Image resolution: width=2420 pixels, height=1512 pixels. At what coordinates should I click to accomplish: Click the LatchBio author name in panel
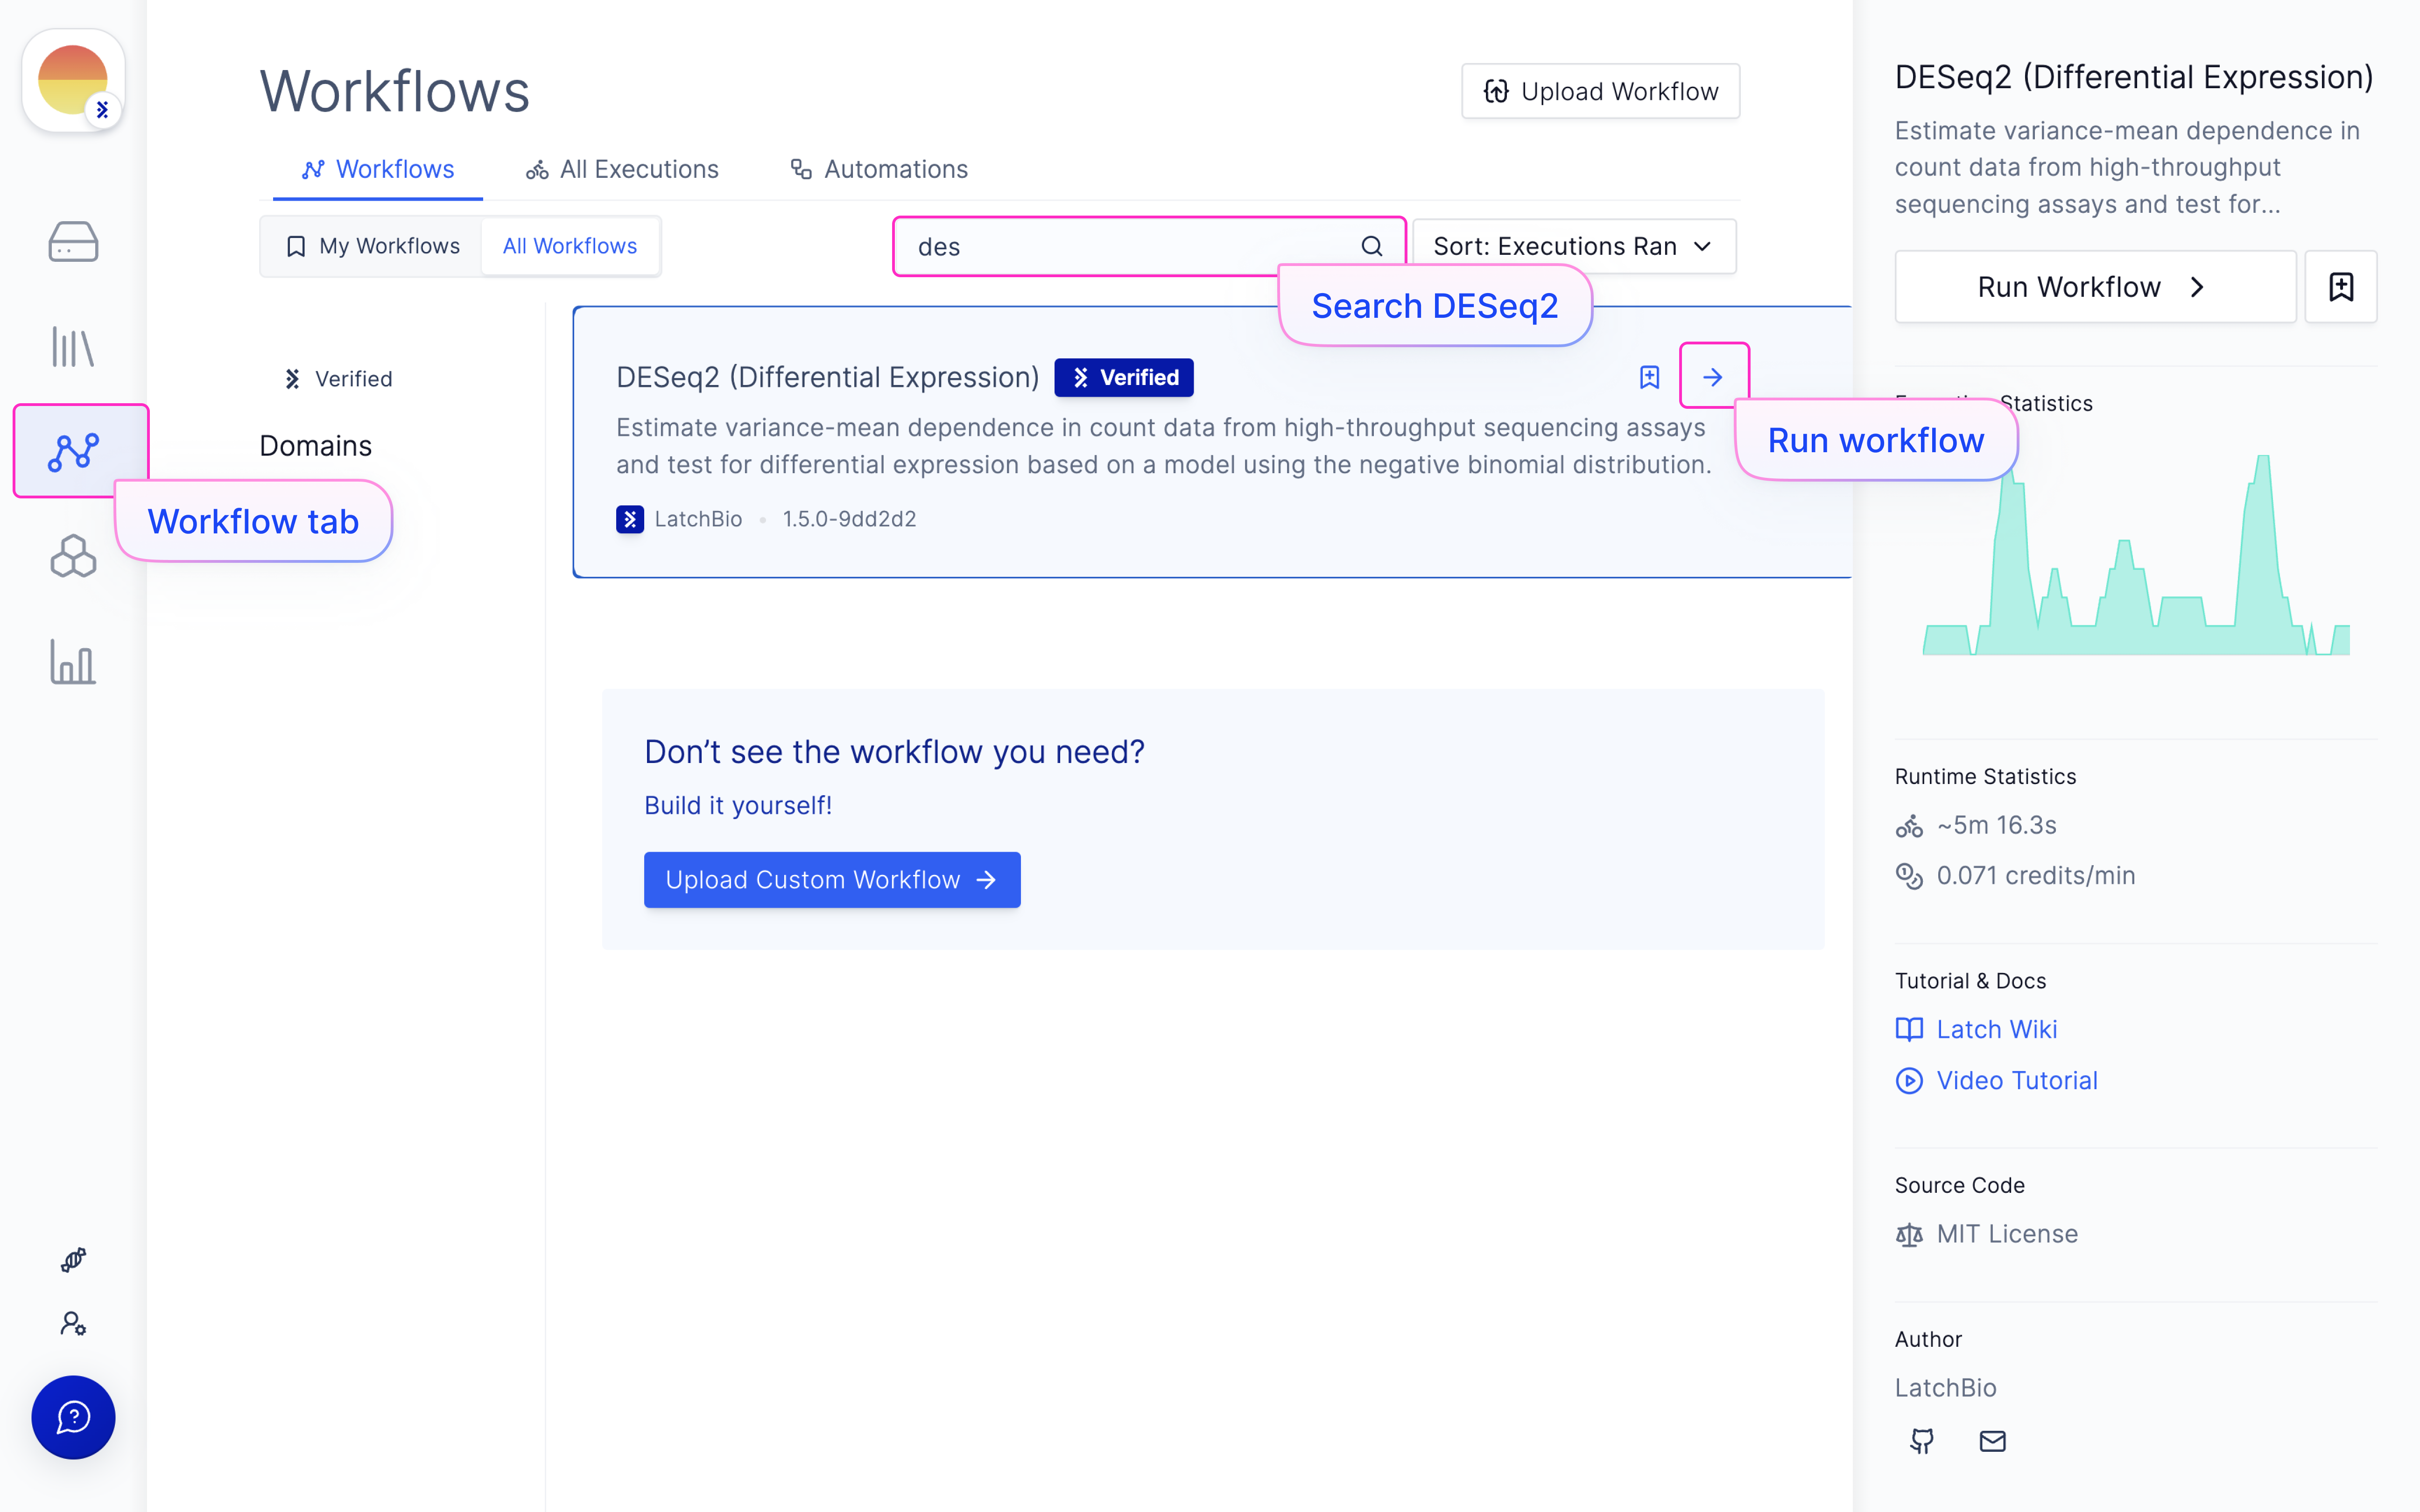coord(1946,1388)
